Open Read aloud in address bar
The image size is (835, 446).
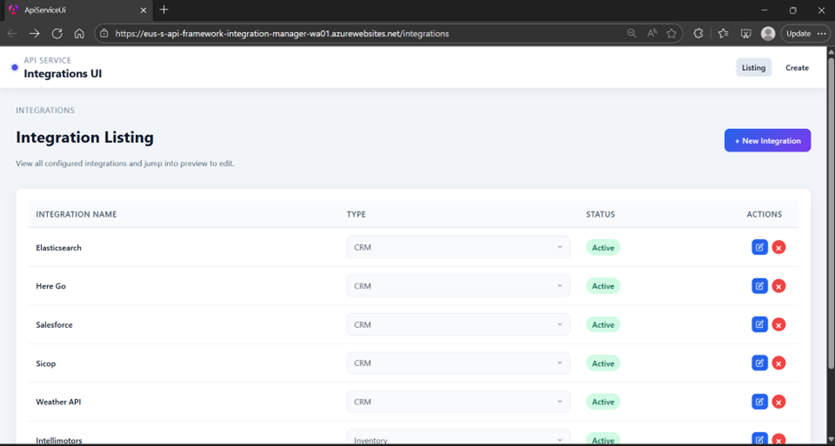pyautogui.click(x=652, y=33)
